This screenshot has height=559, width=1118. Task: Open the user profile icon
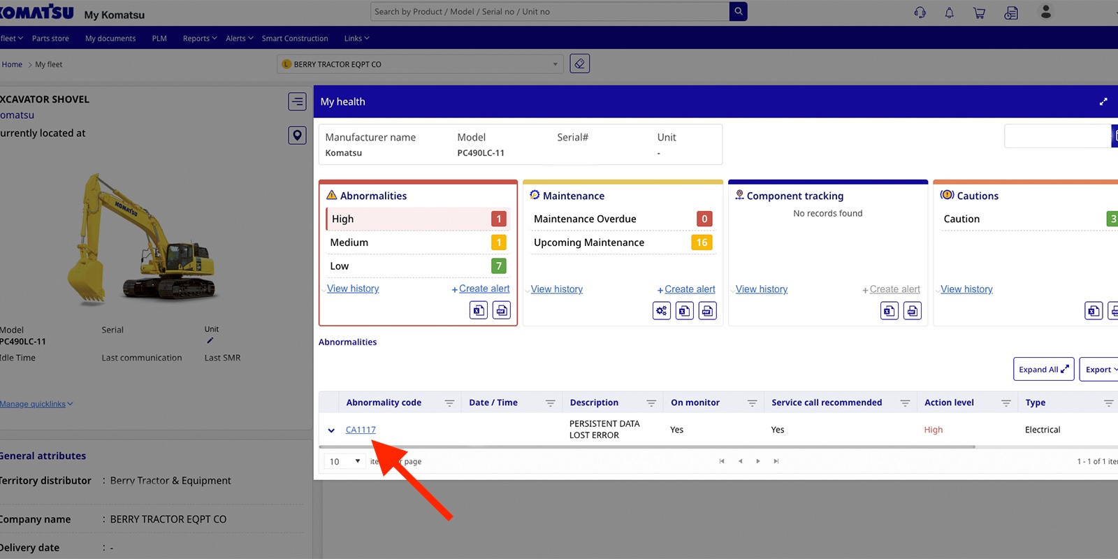1045,12
